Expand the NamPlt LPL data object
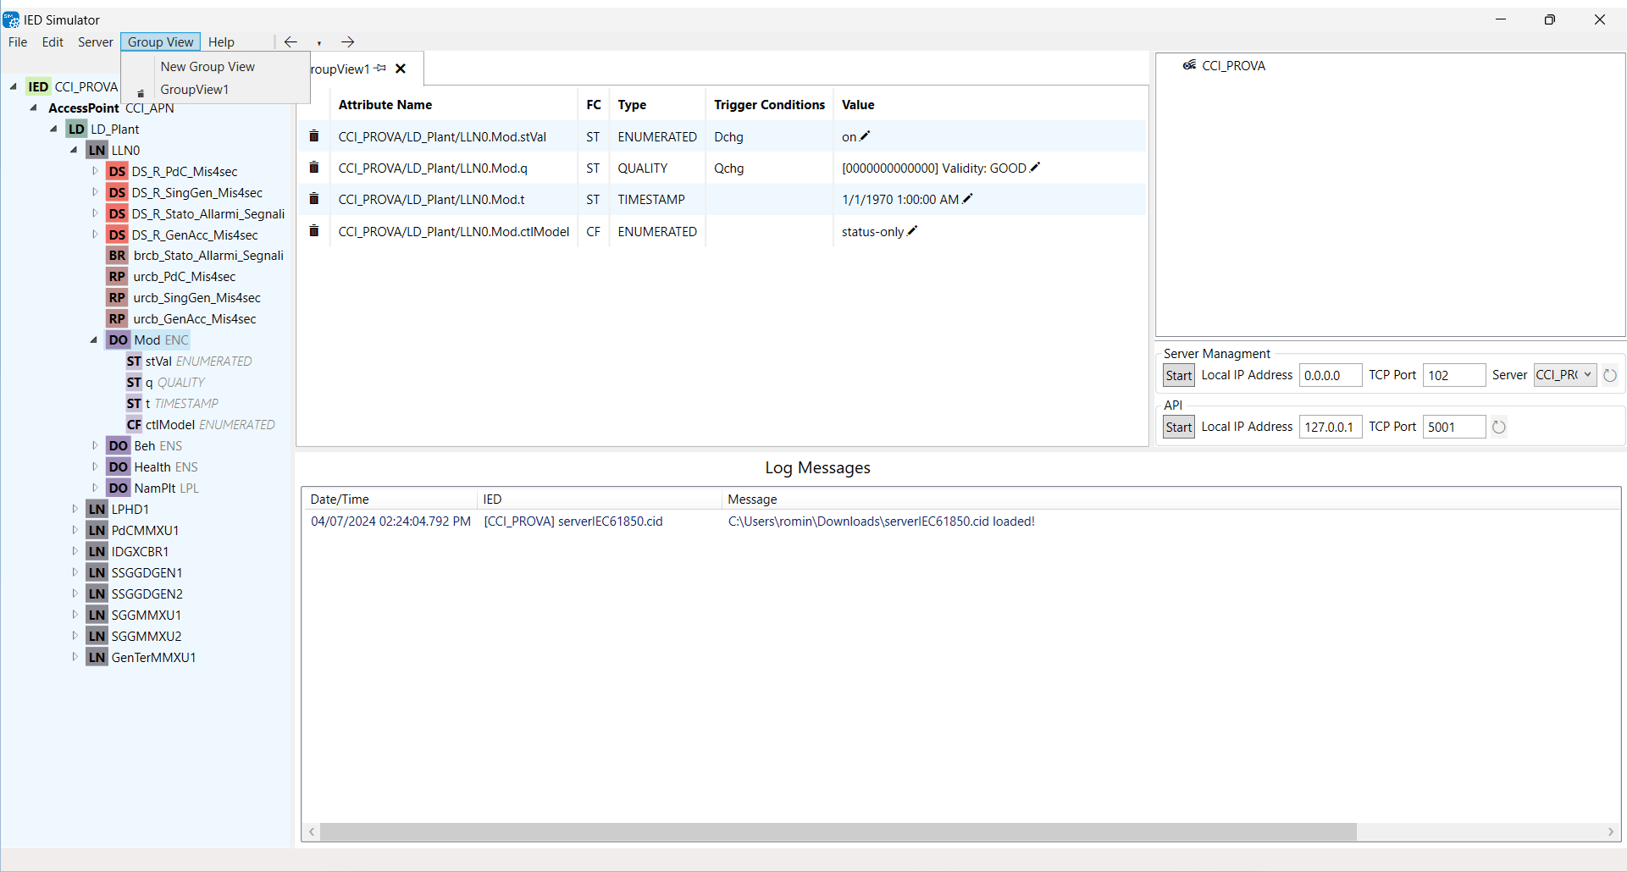This screenshot has height=872, width=1627. coord(95,488)
